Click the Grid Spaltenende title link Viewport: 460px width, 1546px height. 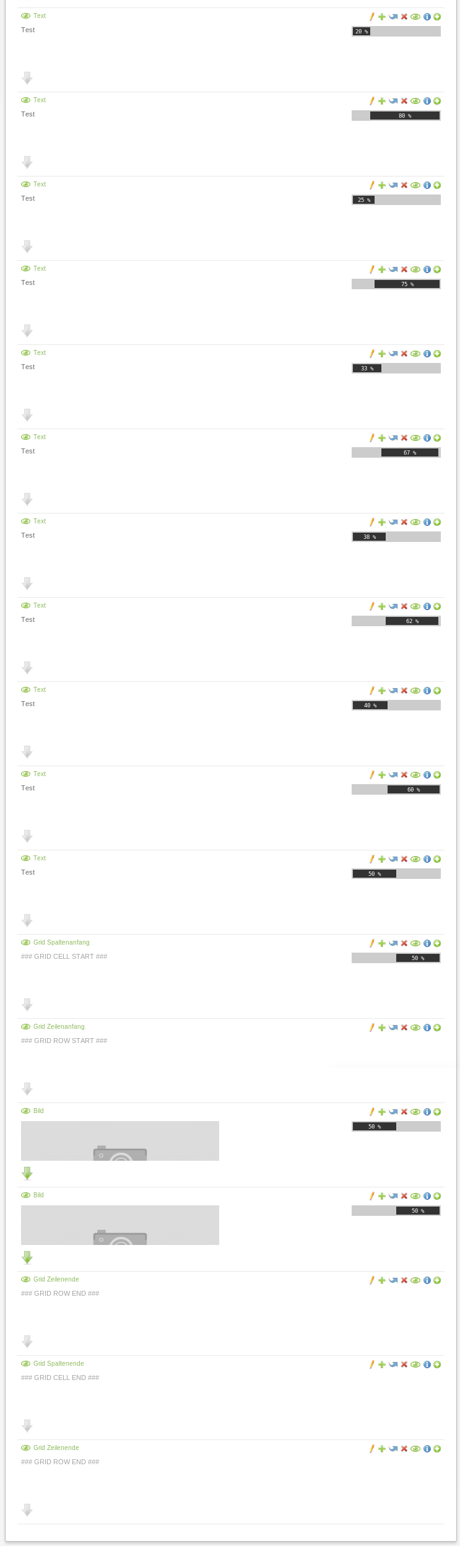tap(58, 1363)
